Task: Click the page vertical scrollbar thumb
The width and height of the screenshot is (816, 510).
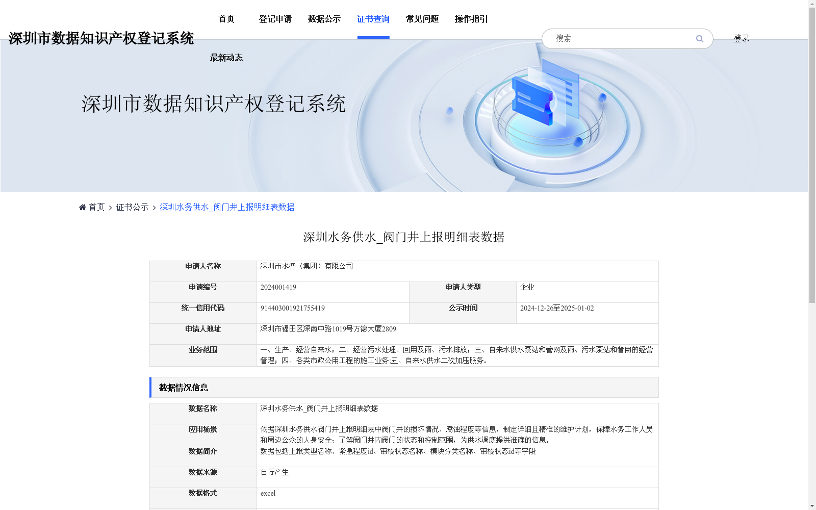Action: (x=812, y=156)
